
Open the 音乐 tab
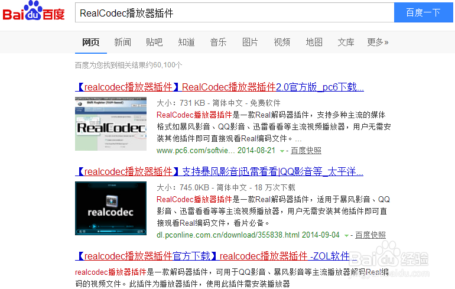[x=218, y=43]
